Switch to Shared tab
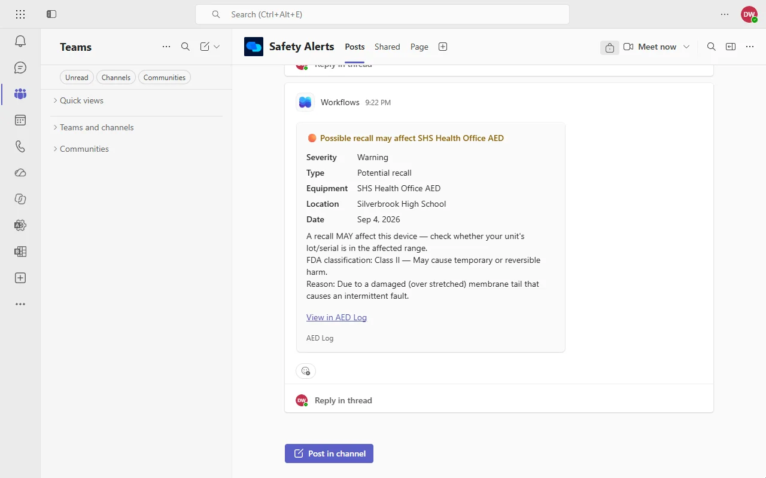Viewport: 766px width, 478px height. coord(387,47)
